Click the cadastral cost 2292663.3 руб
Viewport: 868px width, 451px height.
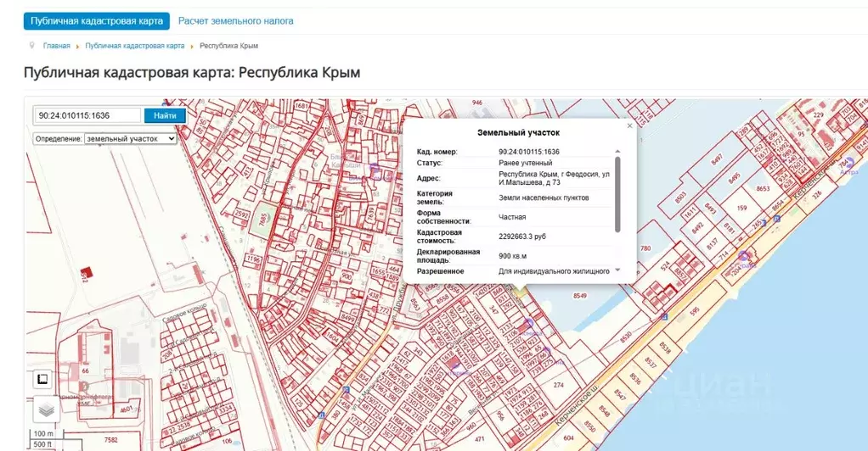click(x=522, y=237)
